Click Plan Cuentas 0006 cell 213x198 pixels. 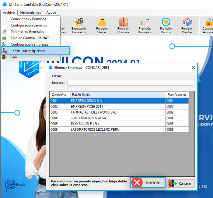[177, 129]
